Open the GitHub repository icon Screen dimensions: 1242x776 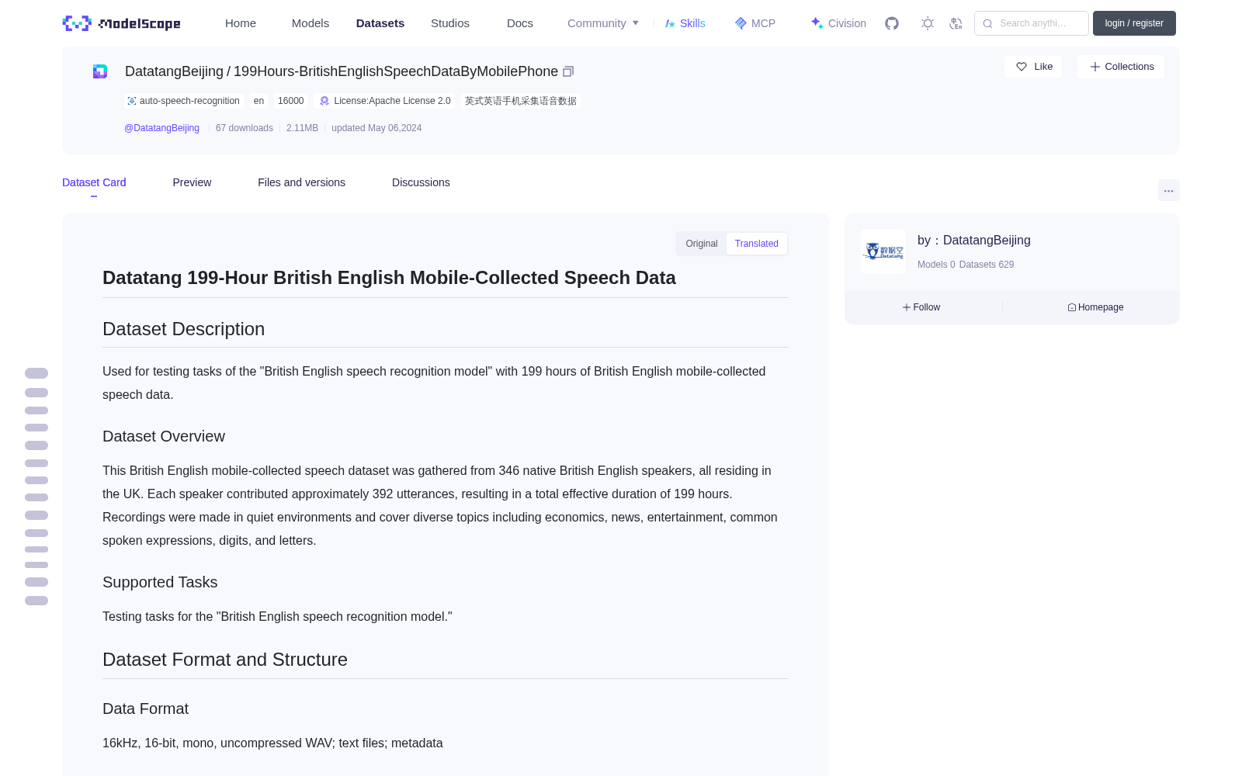click(892, 23)
